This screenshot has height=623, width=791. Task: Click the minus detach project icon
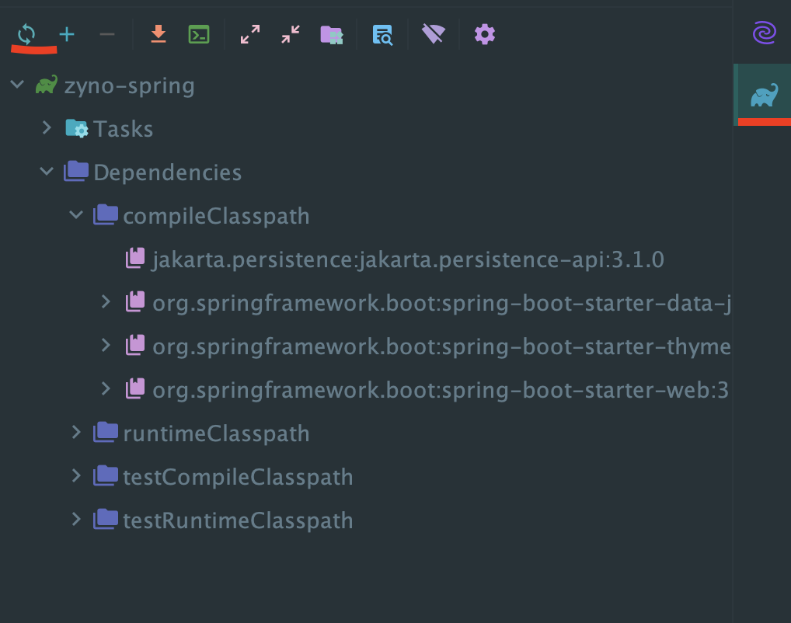point(107,34)
